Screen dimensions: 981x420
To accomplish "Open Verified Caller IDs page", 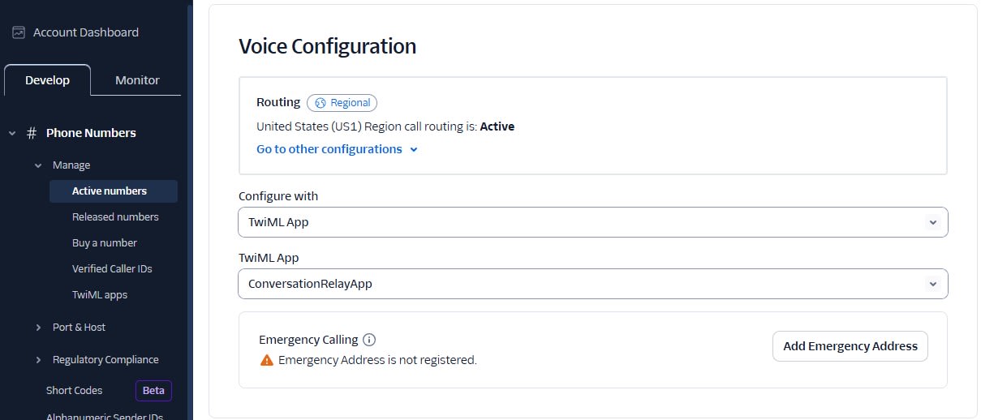I will [x=112, y=269].
